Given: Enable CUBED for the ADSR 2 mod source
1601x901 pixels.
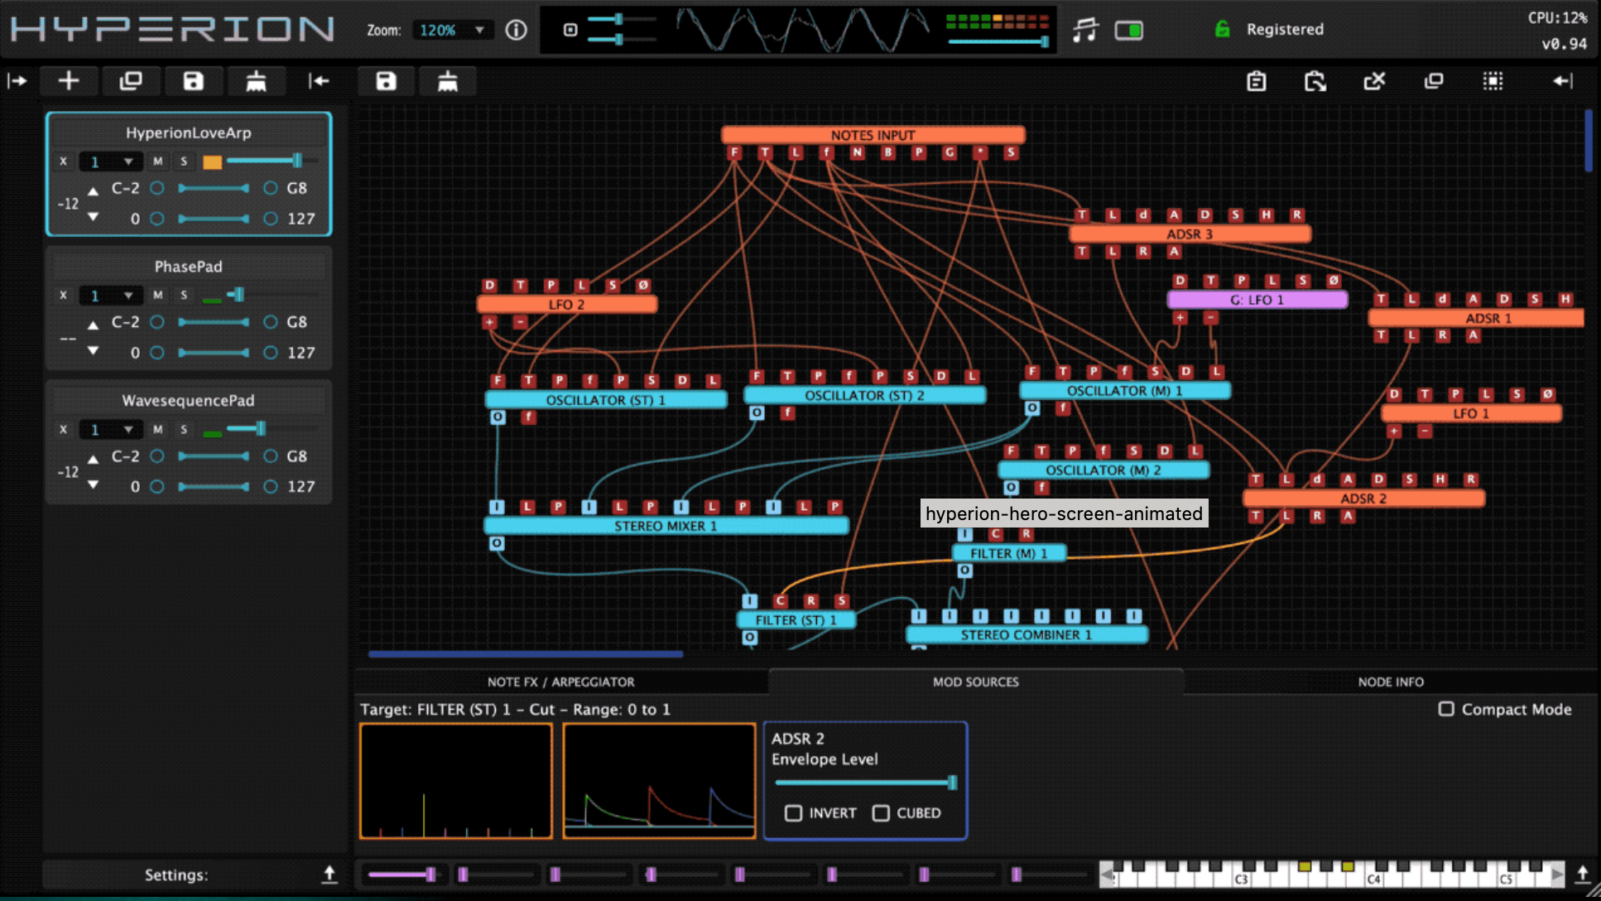Looking at the screenshot, I should 881,813.
